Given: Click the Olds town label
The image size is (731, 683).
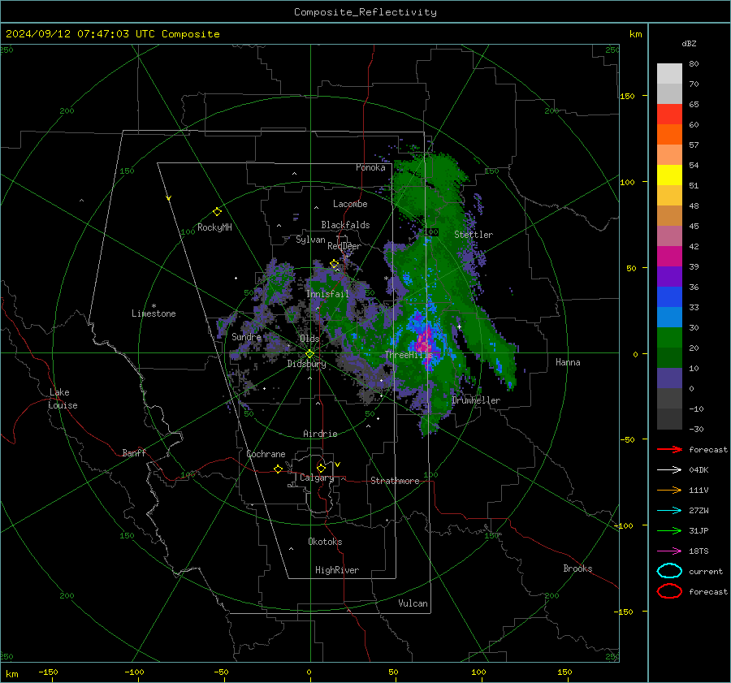Looking at the screenshot, I should point(309,339).
